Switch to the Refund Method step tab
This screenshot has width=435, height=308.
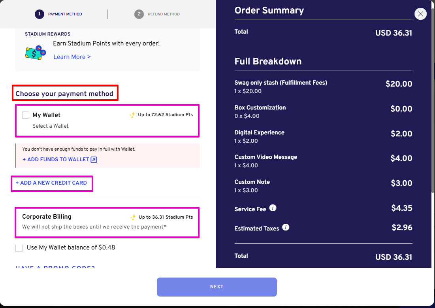coord(157,14)
